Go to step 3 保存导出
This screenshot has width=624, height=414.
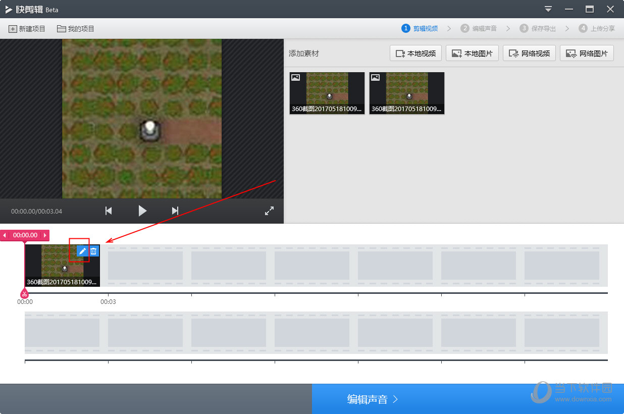click(538, 29)
